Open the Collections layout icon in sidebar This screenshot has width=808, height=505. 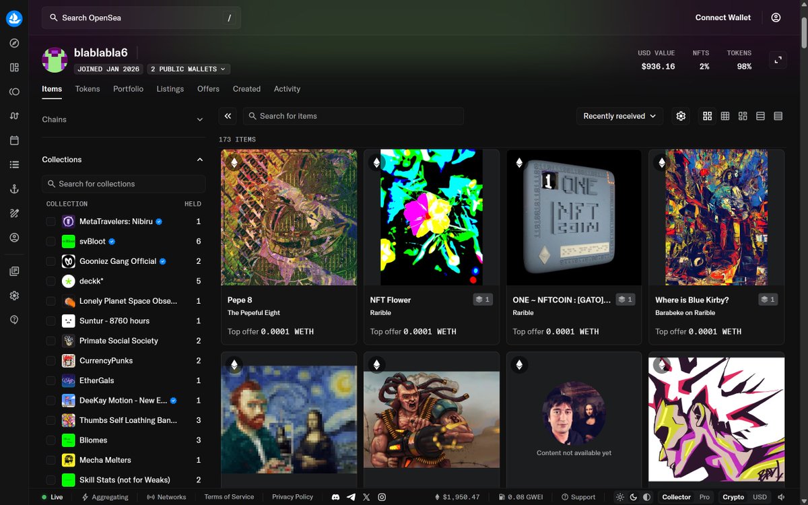(14, 67)
